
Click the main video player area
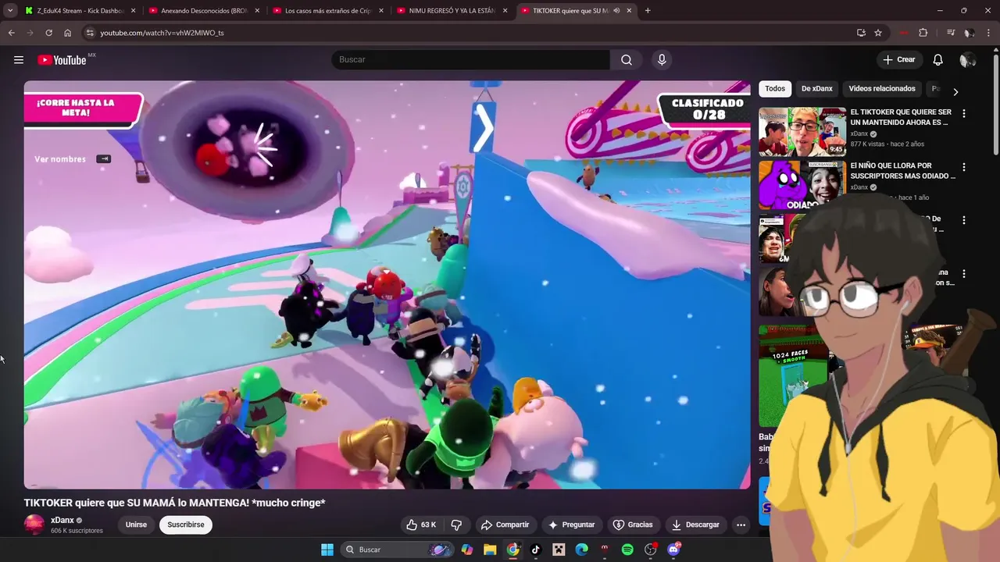[387, 285]
